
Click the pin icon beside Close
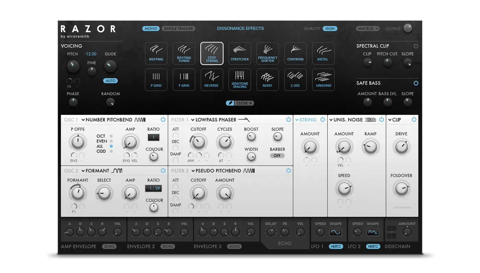pyautogui.click(x=230, y=103)
